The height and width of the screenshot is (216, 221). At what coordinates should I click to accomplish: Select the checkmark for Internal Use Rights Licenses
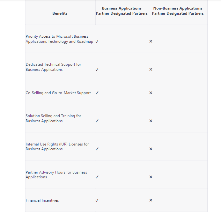pyautogui.click(x=97, y=149)
